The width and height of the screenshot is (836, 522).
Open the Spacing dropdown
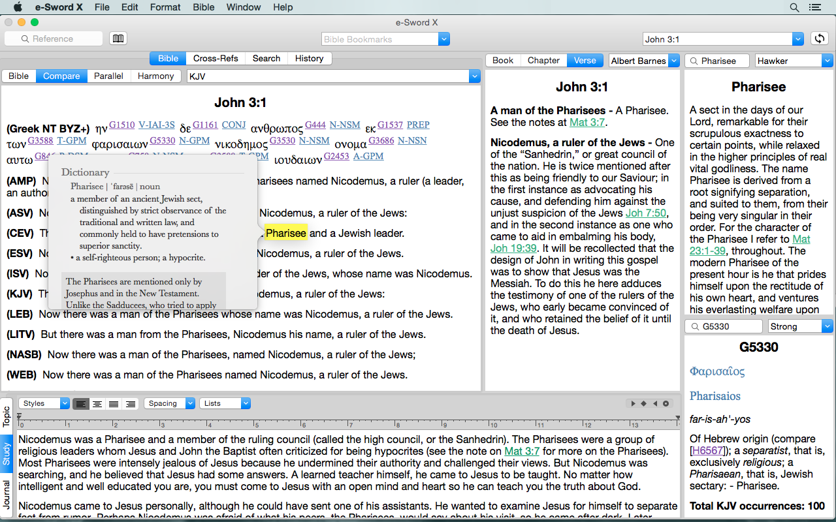click(169, 403)
